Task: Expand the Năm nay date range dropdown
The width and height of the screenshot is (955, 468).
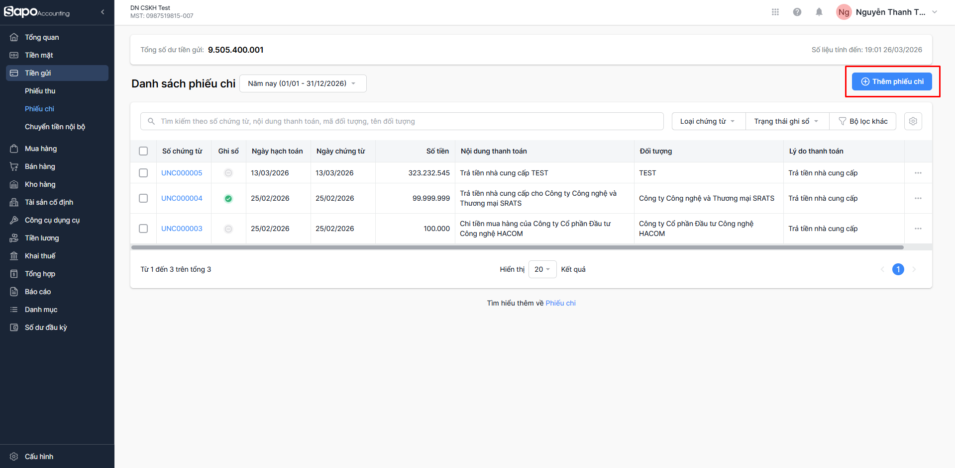Action: pyautogui.click(x=303, y=83)
